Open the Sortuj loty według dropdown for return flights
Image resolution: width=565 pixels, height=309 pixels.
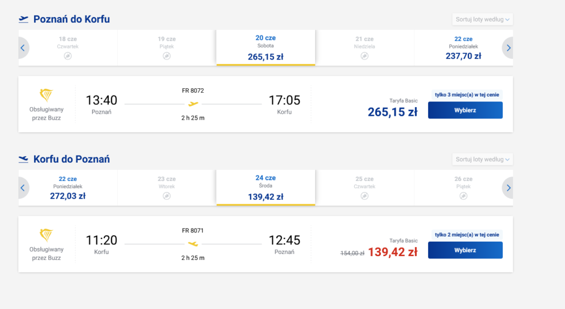click(482, 159)
